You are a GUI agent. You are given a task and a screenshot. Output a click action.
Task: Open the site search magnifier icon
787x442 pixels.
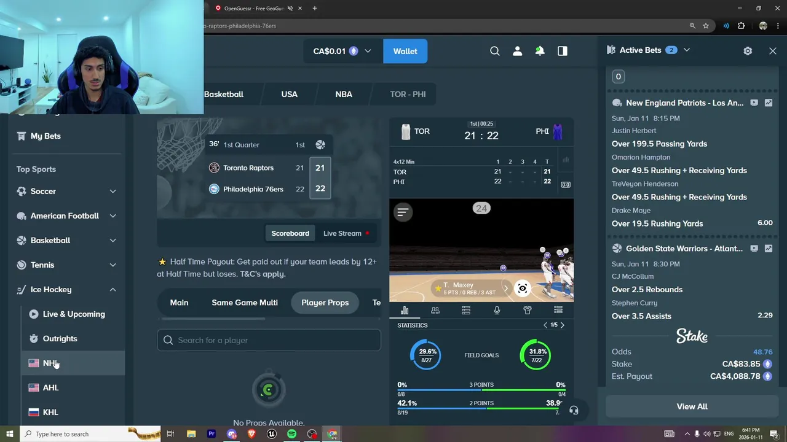click(495, 51)
